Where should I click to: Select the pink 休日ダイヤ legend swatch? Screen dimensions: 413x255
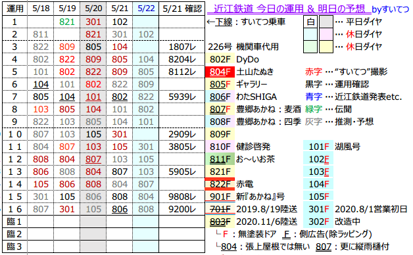(326, 34)
